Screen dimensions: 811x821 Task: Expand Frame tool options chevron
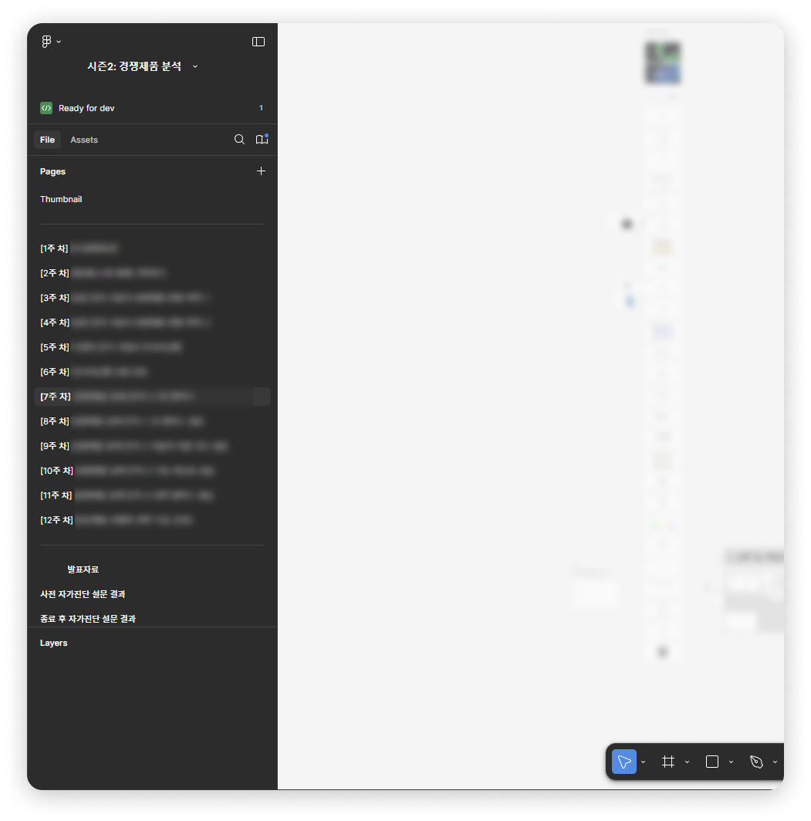coord(687,762)
